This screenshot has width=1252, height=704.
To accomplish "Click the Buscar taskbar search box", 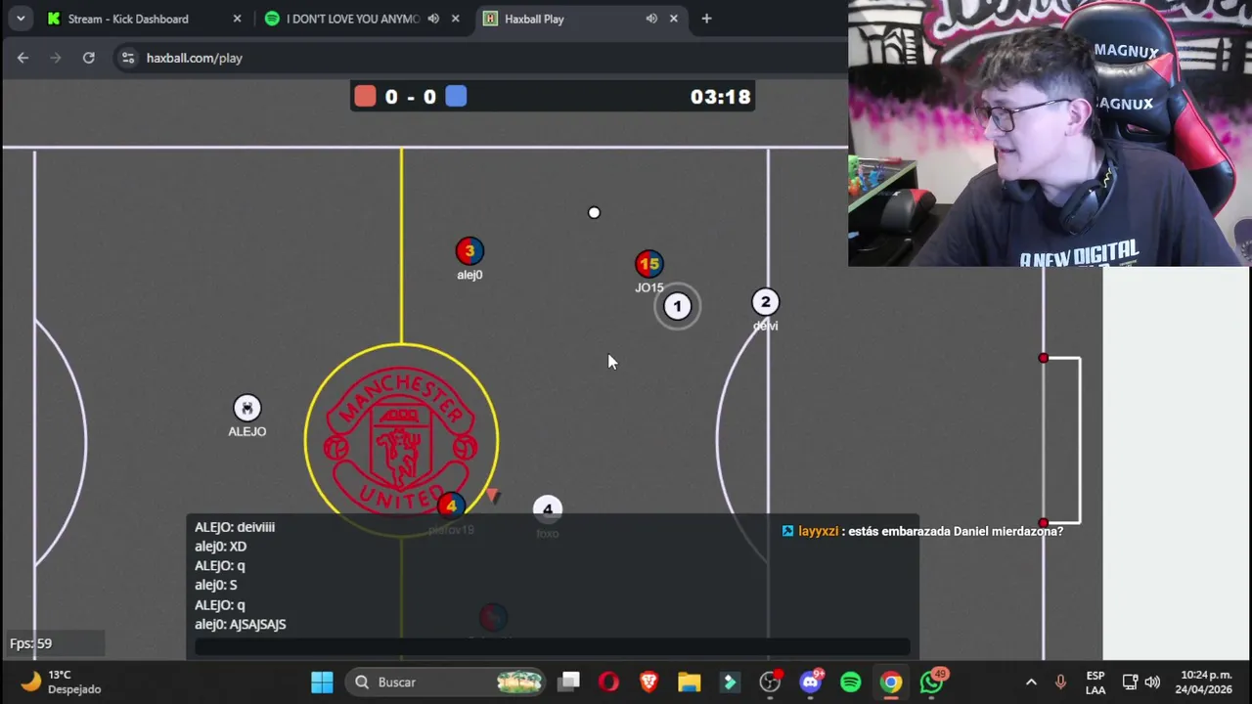I will pos(447,682).
